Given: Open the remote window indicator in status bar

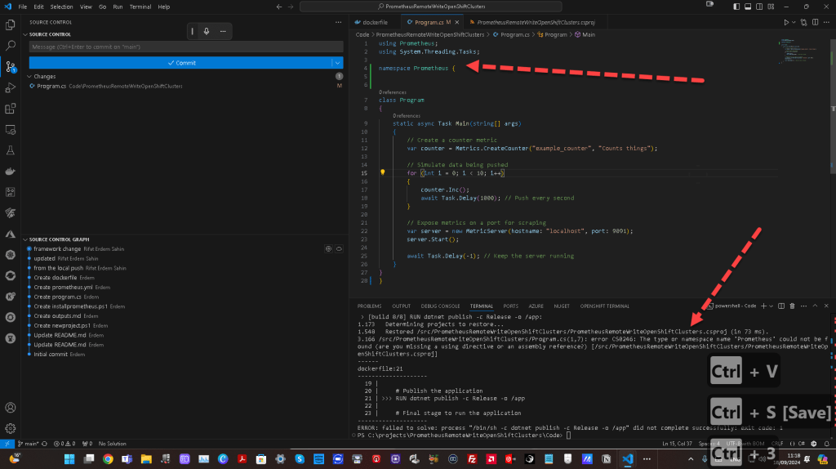Looking at the screenshot, I should coord(7,444).
